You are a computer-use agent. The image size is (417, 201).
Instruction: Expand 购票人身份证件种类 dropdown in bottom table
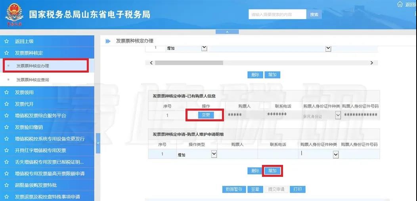pyautogui.click(x=335, y=154)
